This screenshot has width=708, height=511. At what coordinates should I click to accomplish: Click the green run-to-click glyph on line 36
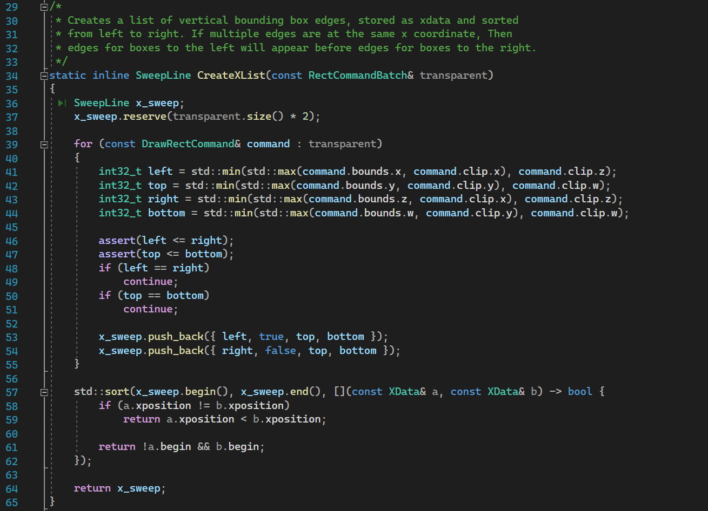62,103
